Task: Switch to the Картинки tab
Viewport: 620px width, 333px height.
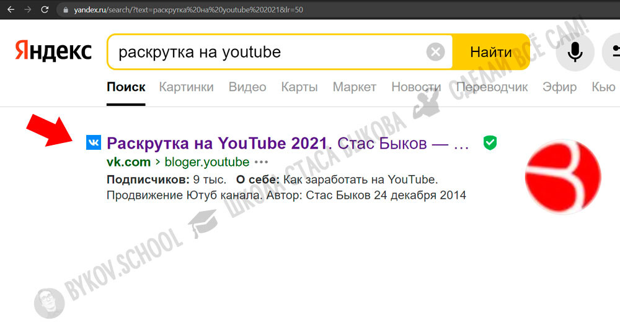Action: (x=186, y=87)
